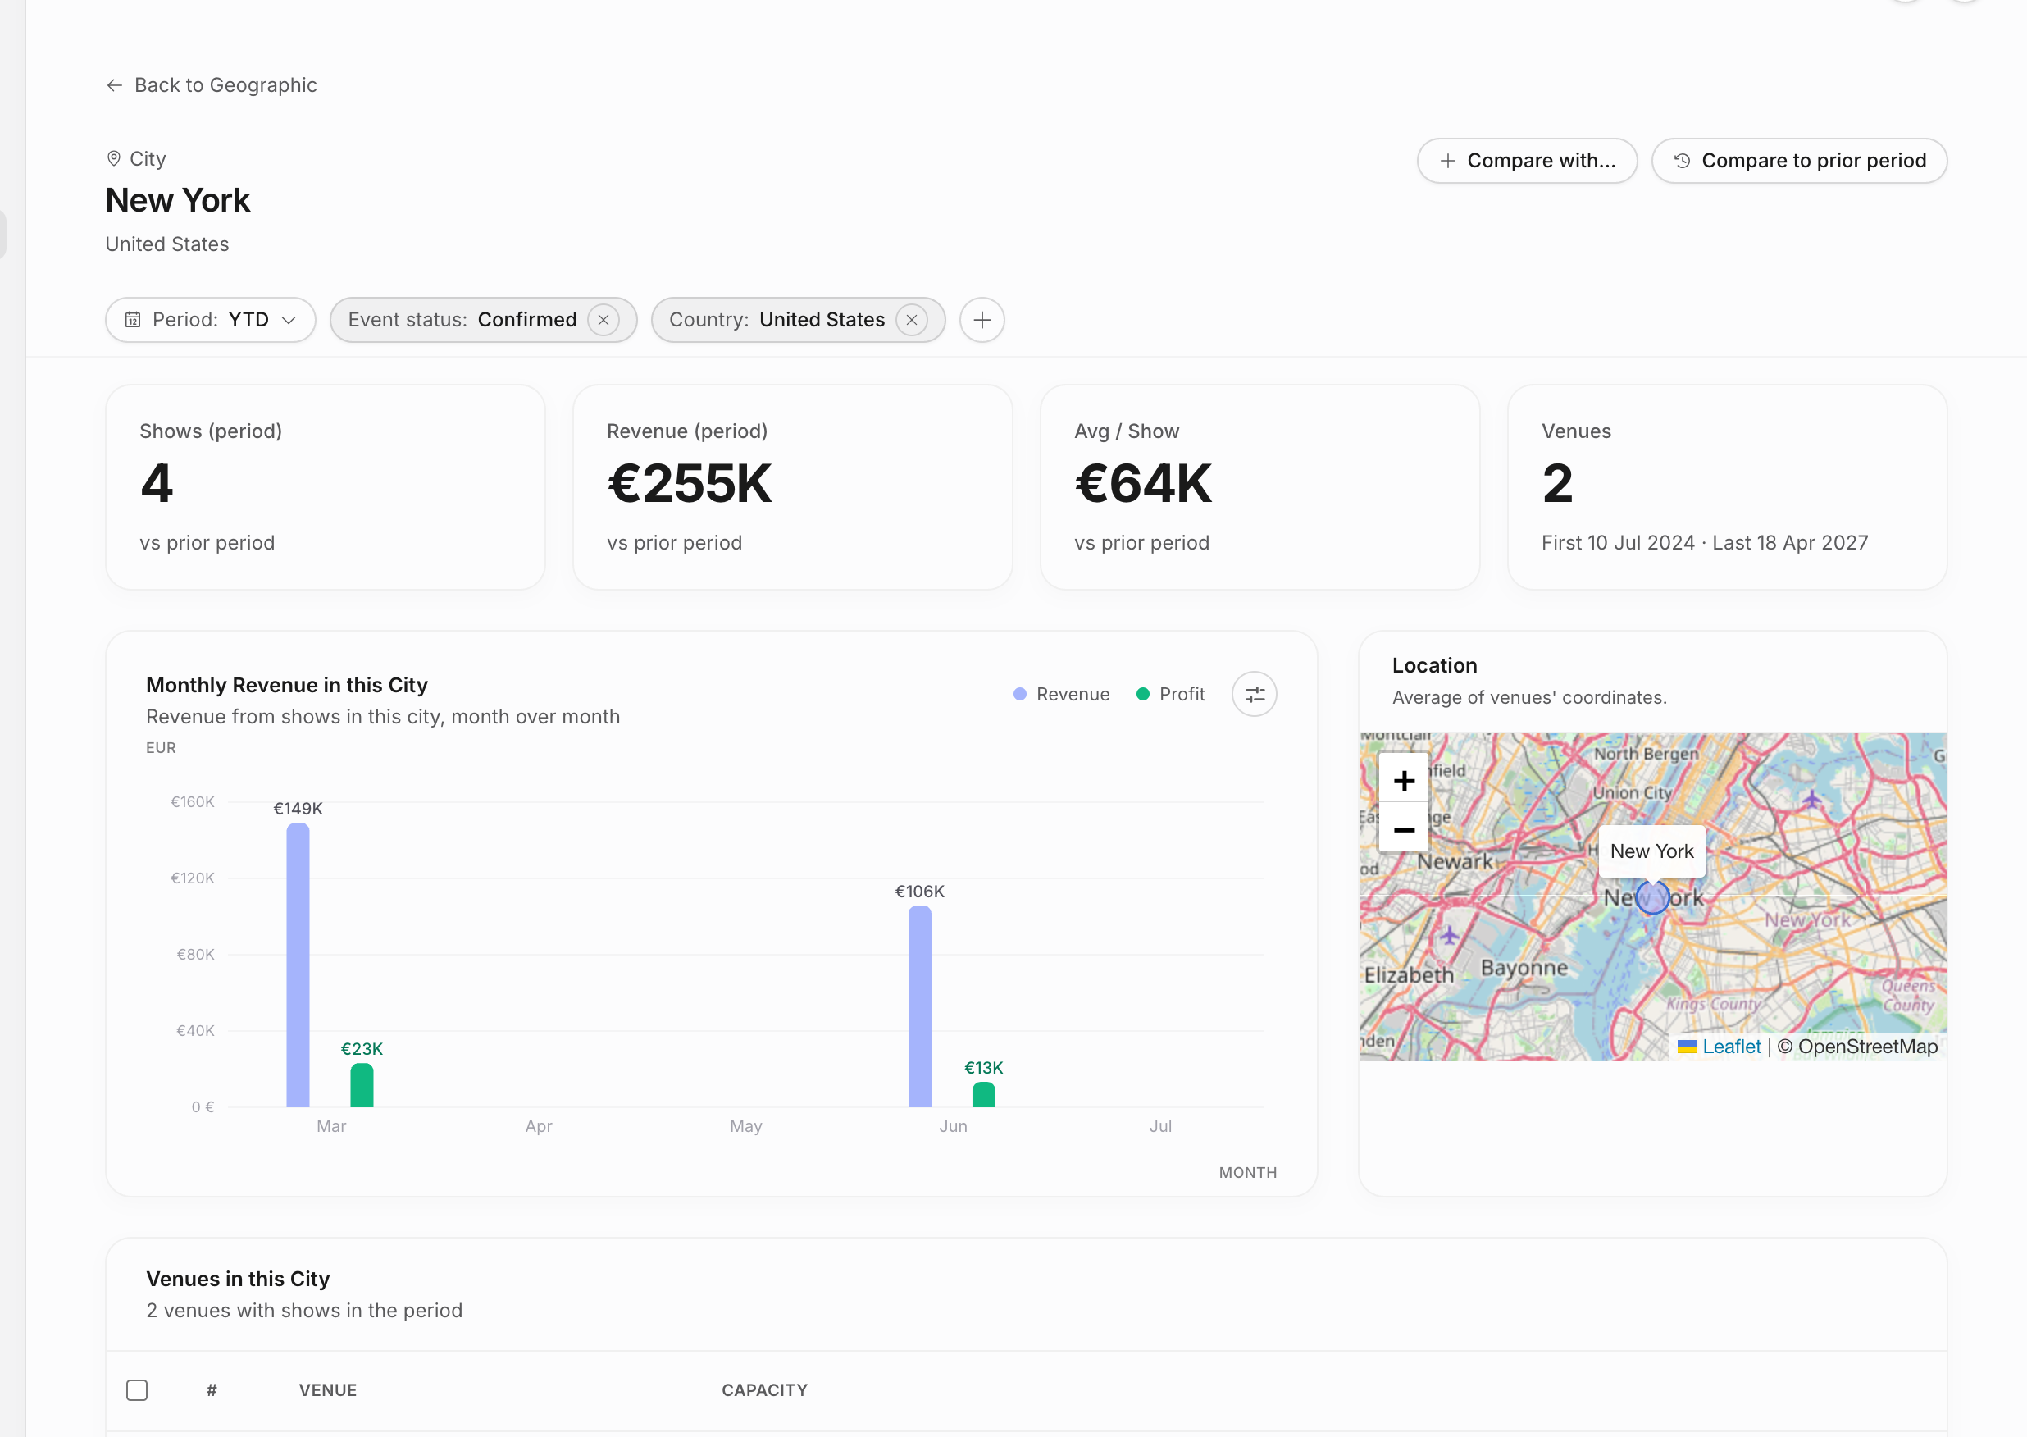
Task: Click the history clock icon in Compare button
Action: (1682, 160)
